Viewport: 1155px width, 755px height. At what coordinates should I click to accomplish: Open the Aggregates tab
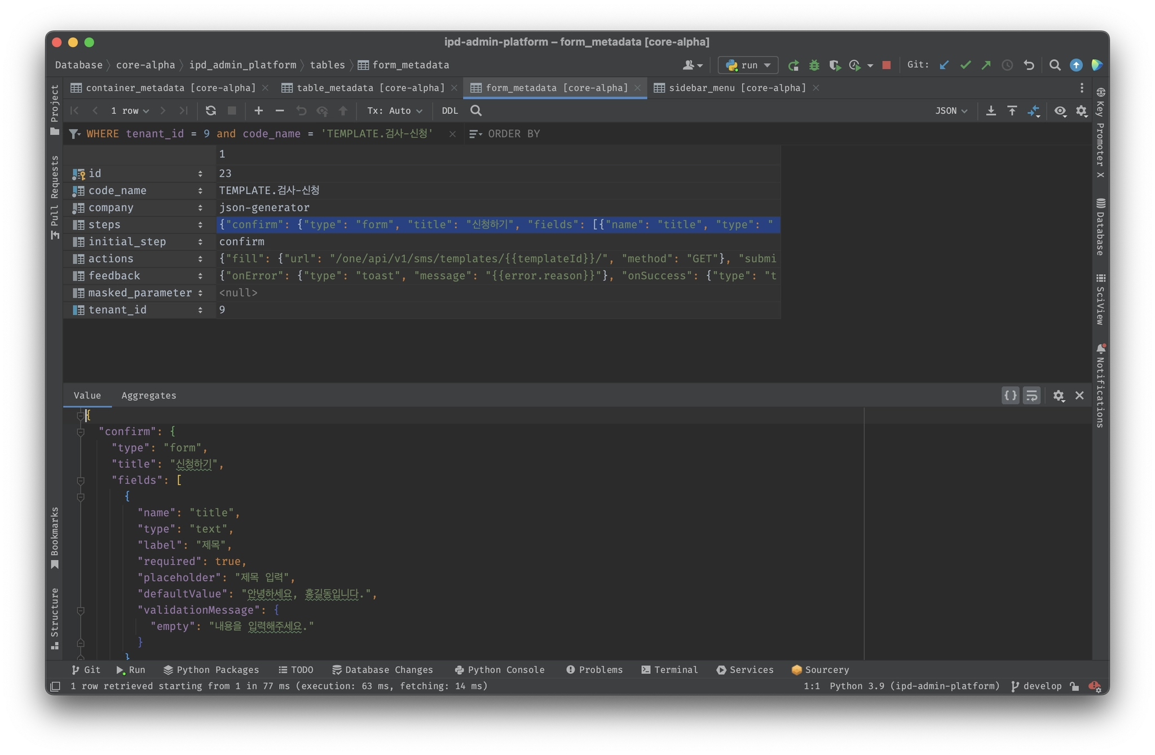[x=149, y=396]
